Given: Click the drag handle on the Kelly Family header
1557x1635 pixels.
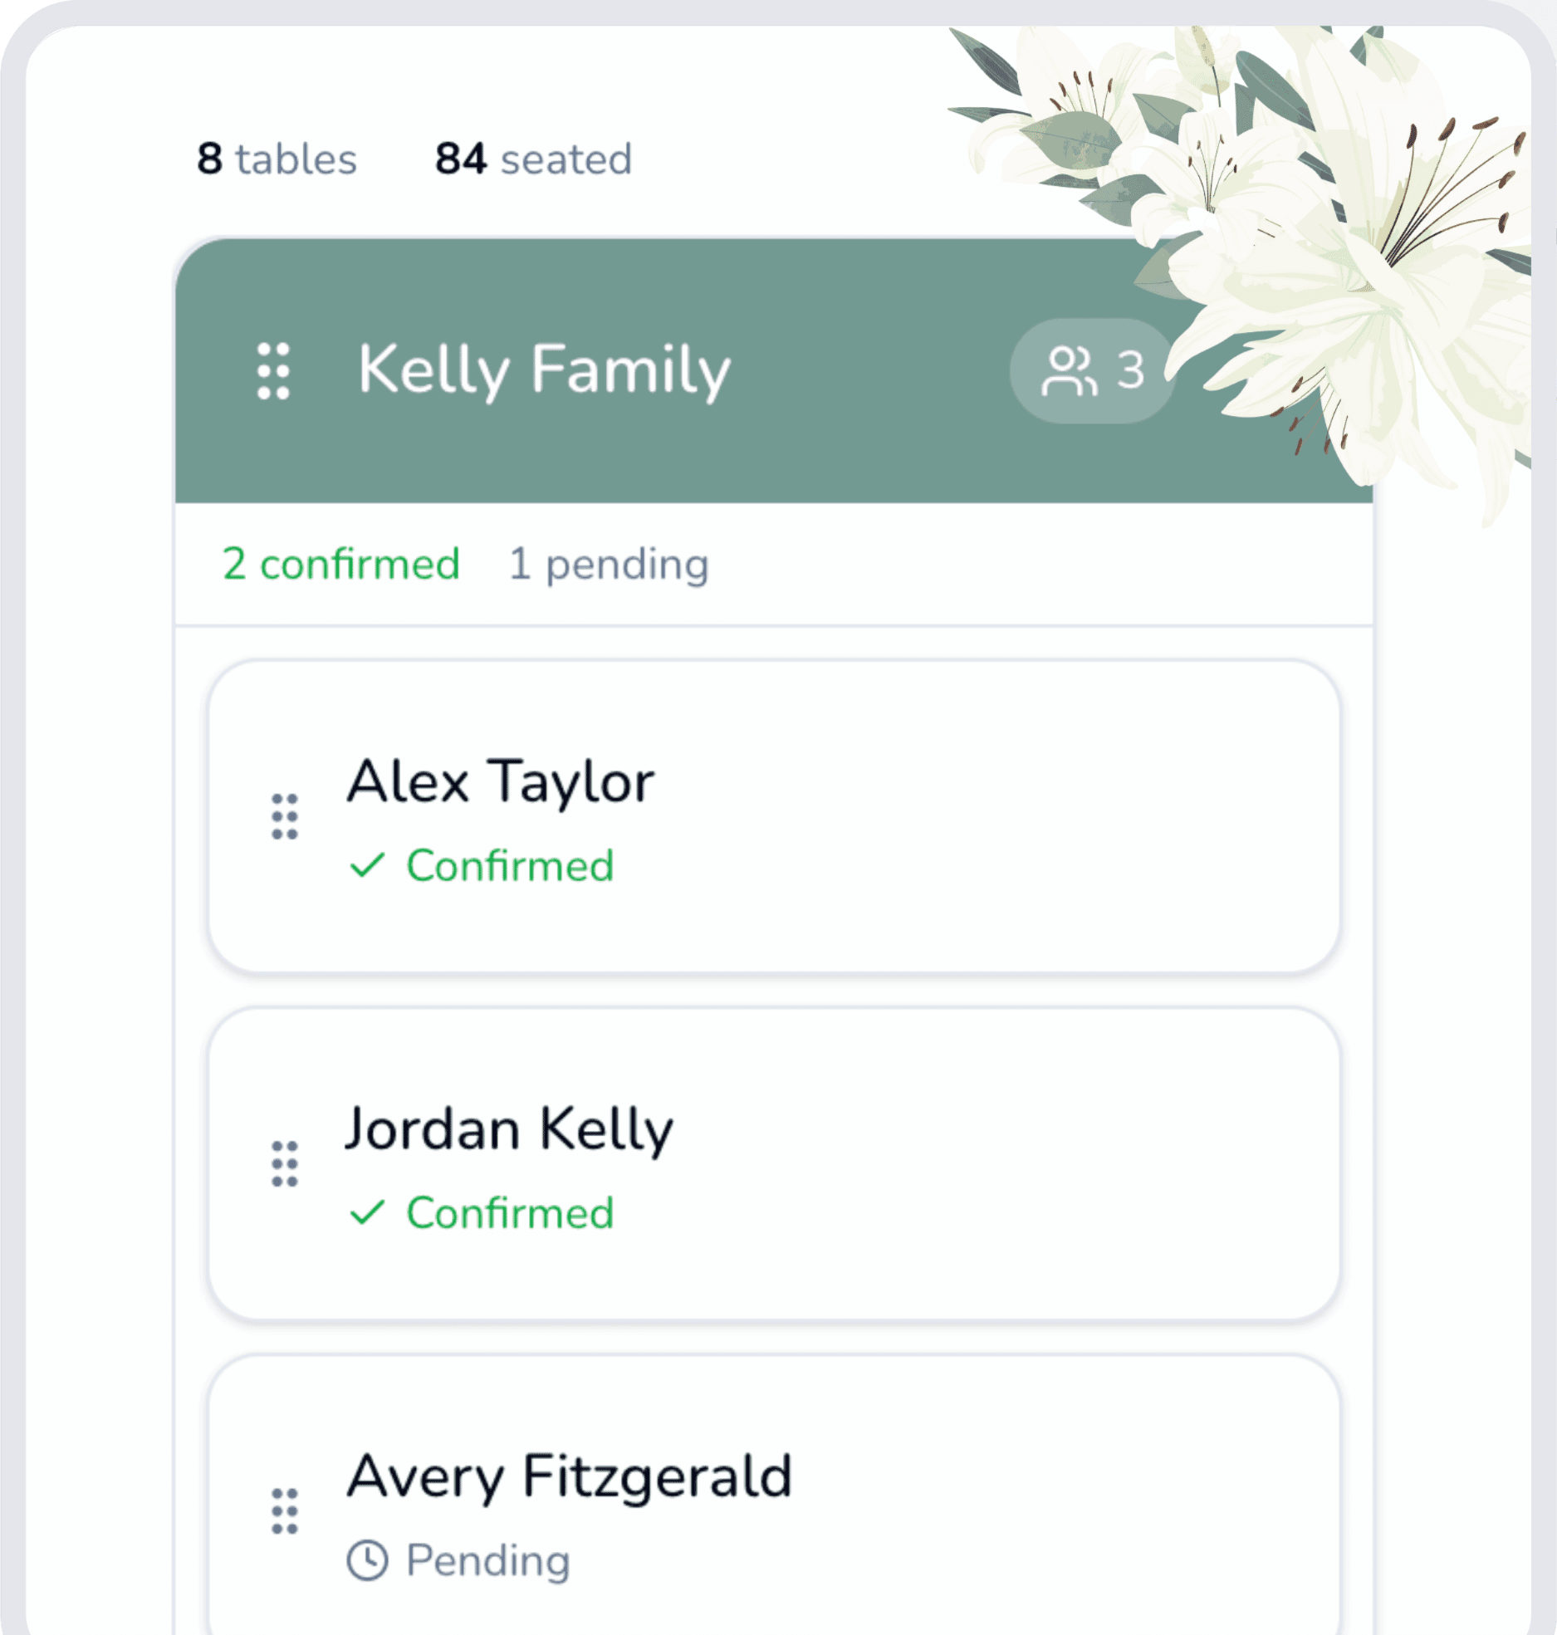Looking at the screenshot, I should point(274,371).
